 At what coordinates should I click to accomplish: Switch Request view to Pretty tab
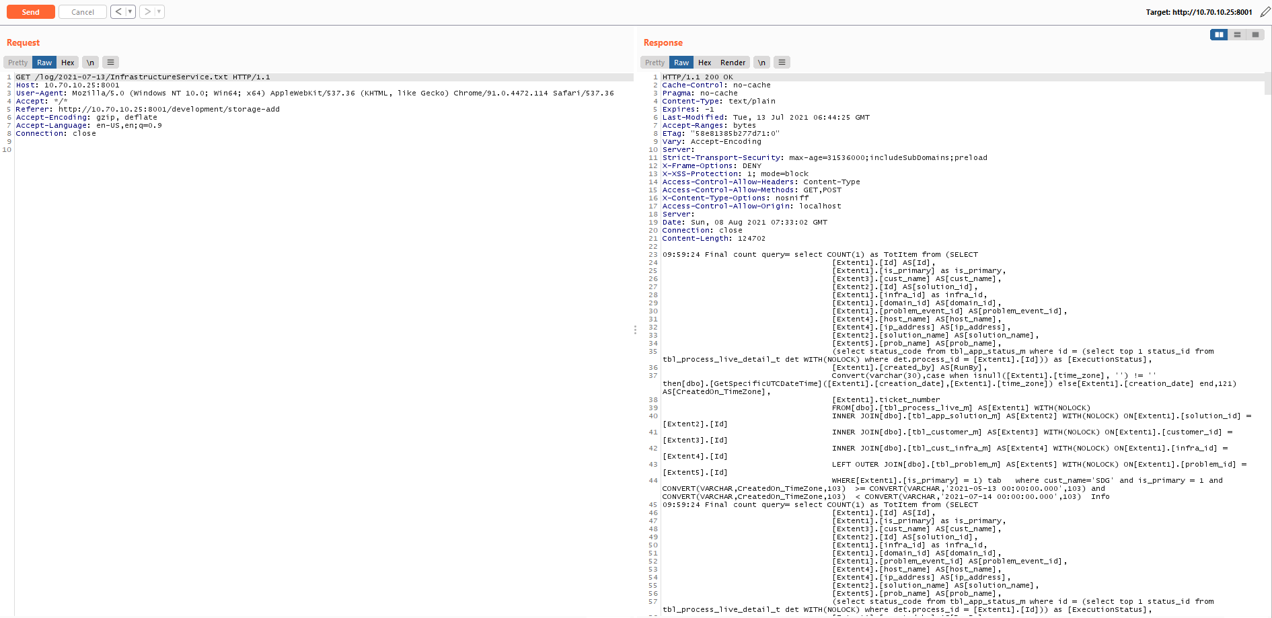pos(18,63)
